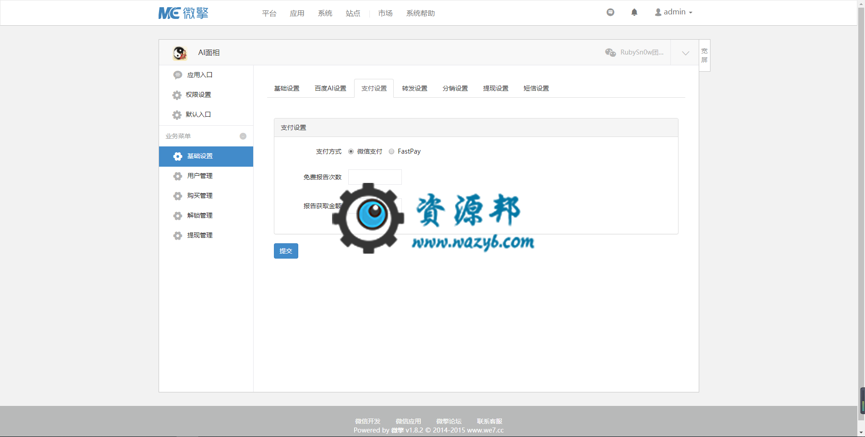This screenshot has width=865, height=437.
Task: Open the 联系客服 footer link
Action: coord(490,421)
